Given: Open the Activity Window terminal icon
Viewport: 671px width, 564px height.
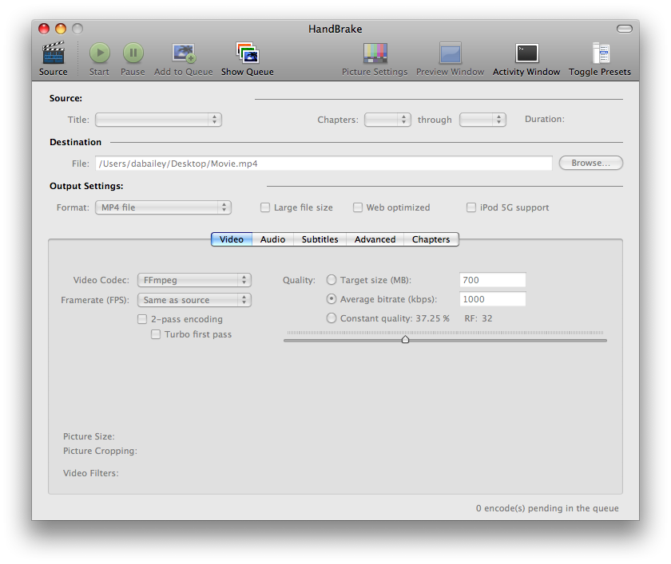Looking at the screenshot, I should [526, 53].
